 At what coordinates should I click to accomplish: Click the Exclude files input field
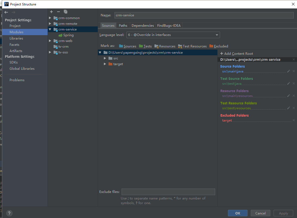(168, 192)
